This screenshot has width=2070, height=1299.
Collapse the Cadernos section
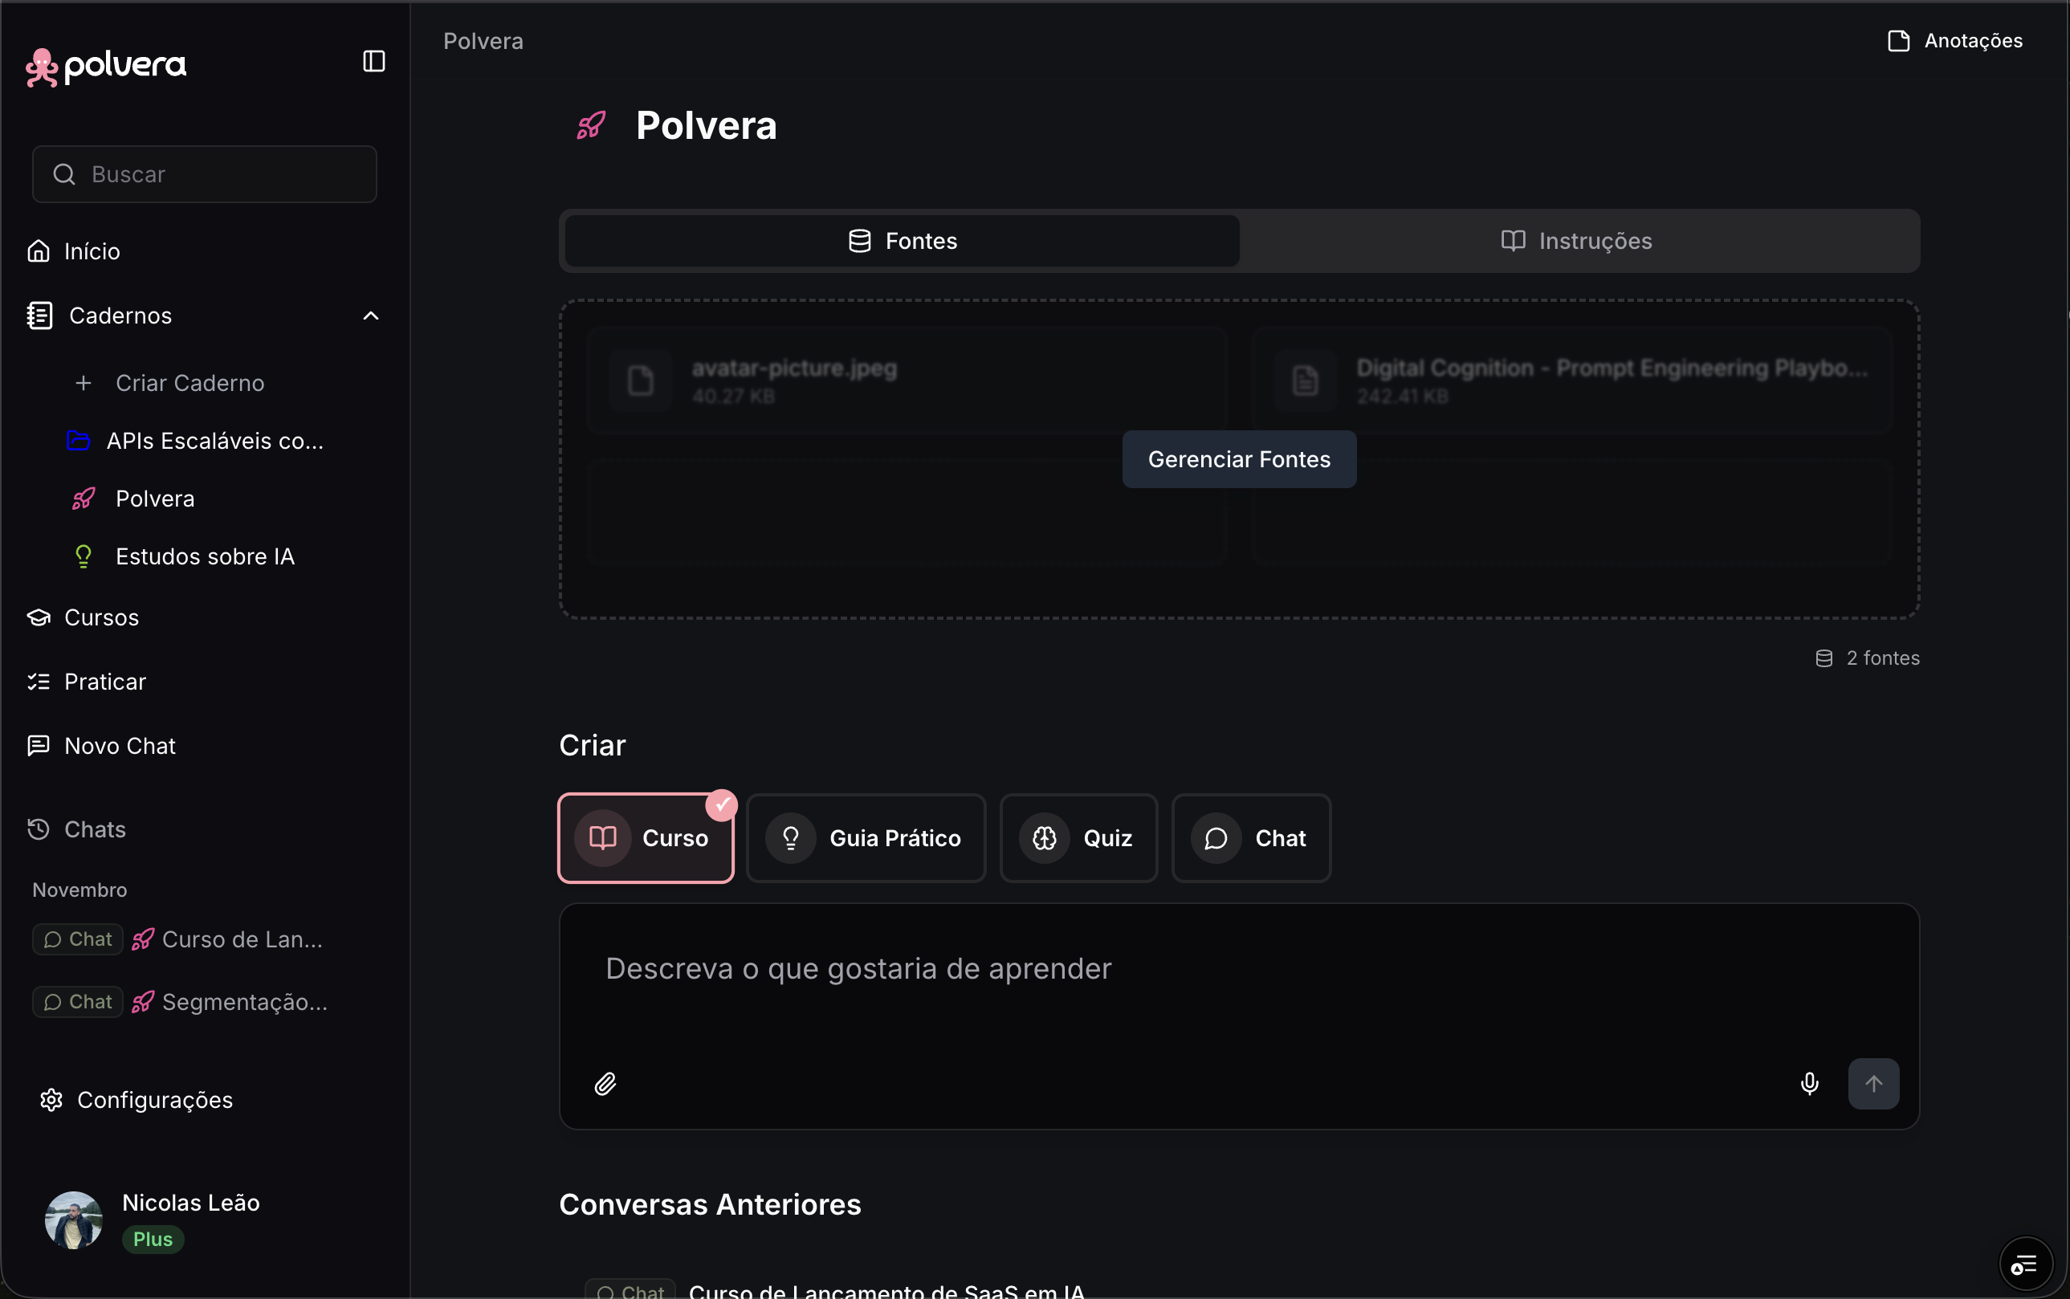tap(370, 316)
